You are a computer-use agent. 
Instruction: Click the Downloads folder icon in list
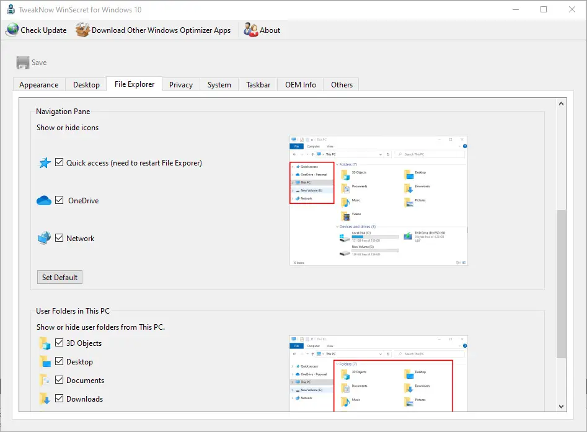[x=45, y=399]
